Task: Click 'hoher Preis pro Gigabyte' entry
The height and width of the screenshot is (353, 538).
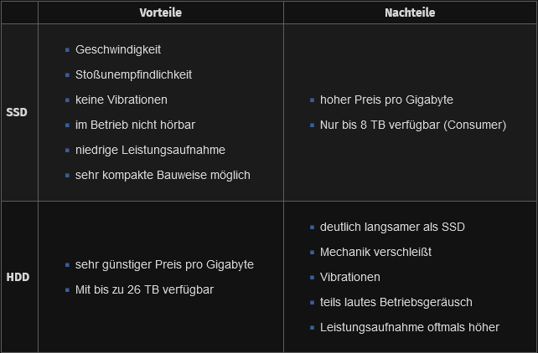Action: tap(386, 100)
